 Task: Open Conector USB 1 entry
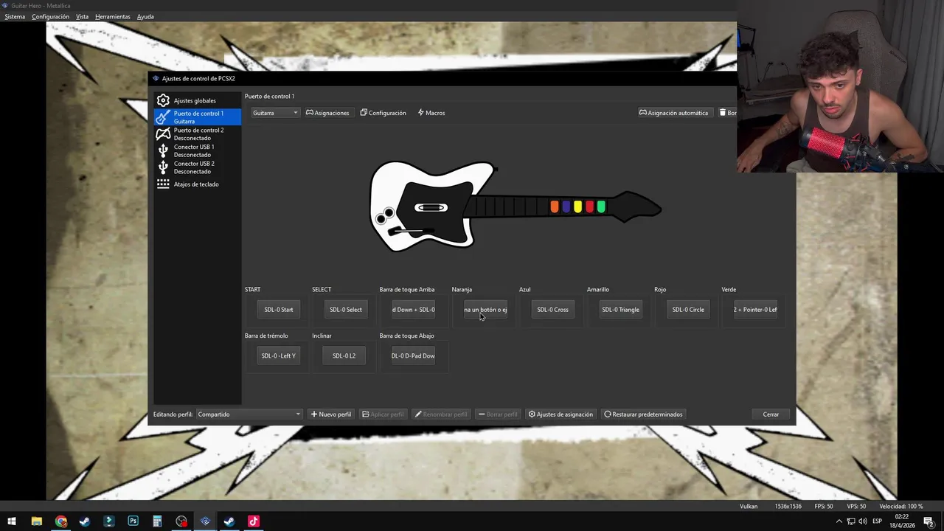click(x=197, y=150)
